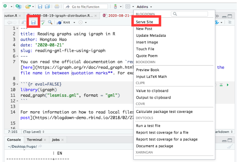
Task: Expand the gear settings dropdown arrow
Action: click(86, 22)
